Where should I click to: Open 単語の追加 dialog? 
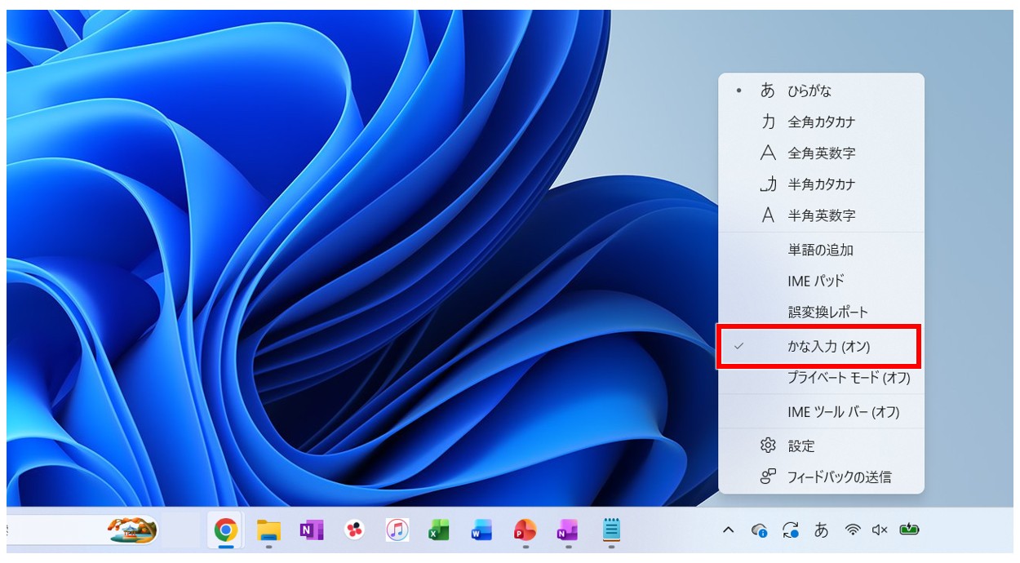point(821,250)
